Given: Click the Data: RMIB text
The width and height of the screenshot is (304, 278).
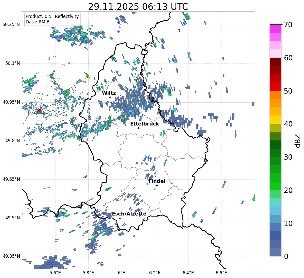Looking at the screenshot, I should [x=37, y=22].
